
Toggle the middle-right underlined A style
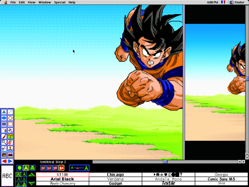24,179
